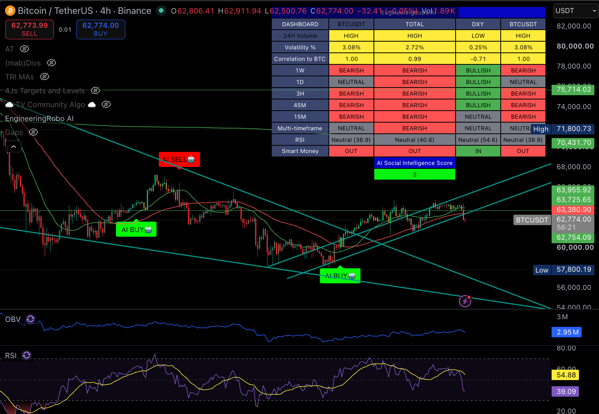
Task: Click the 70,431.70 green price tag
Action: click(x=573, y=143)
